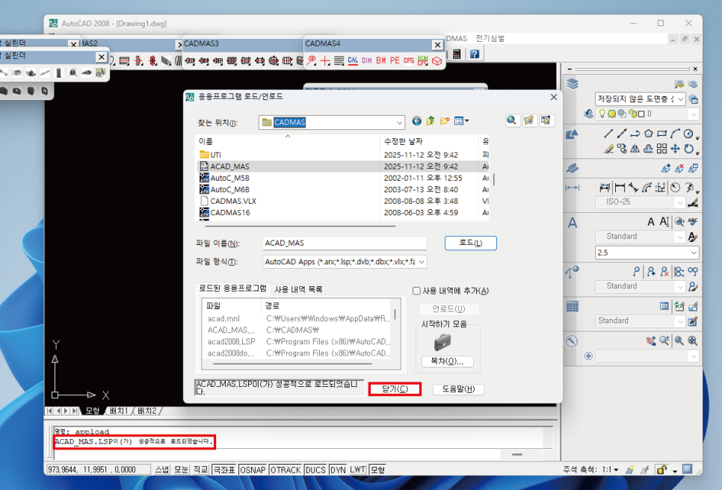Image resolution: width=722 pixels, height=490 pixels.
Task: Switch to the 배치1 layout tab
Action: (118, 411)
